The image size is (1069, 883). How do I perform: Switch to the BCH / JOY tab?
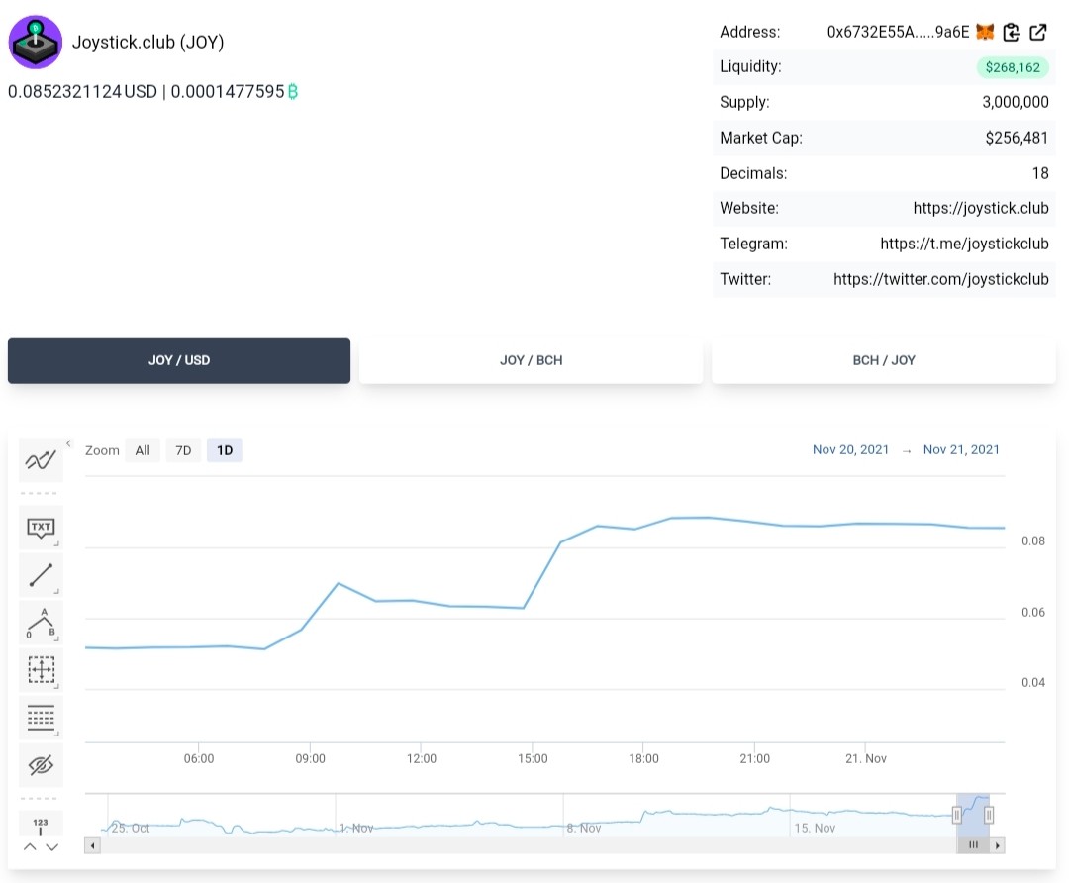[x=884, y=360]
